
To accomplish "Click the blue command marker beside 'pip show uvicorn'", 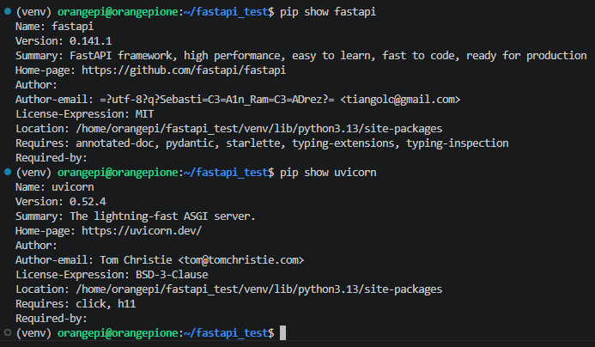I will coord(8,172).
